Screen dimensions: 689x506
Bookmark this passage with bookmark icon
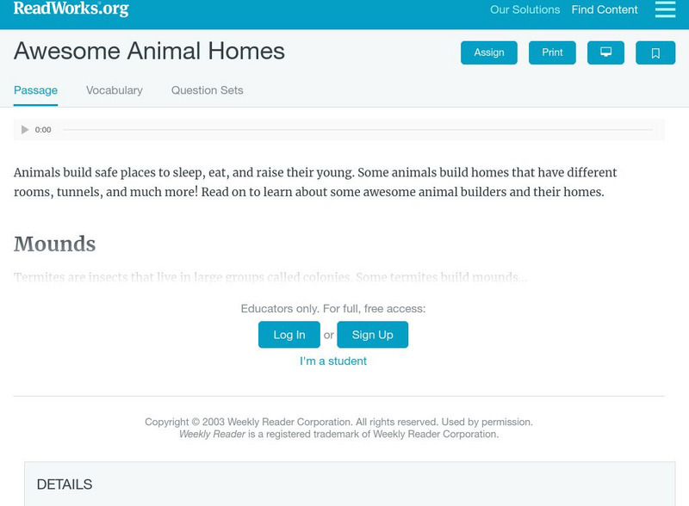[x=655, y=52]
